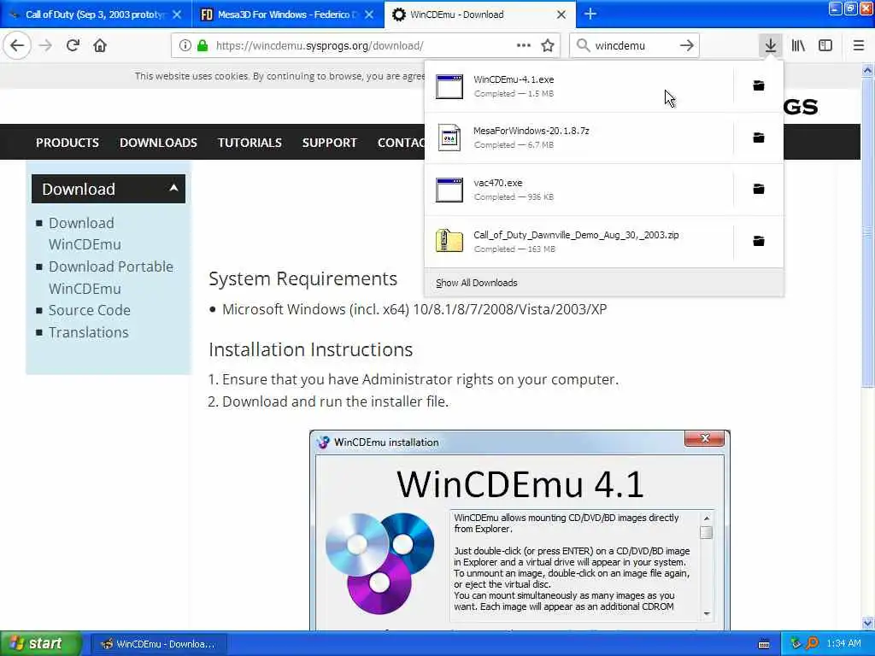Show site information icon in address bar
This screenshot has width=875, height=656.
click(185, 45)
